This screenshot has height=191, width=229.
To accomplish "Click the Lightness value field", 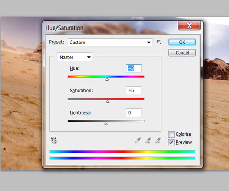I will click(134, 113).
